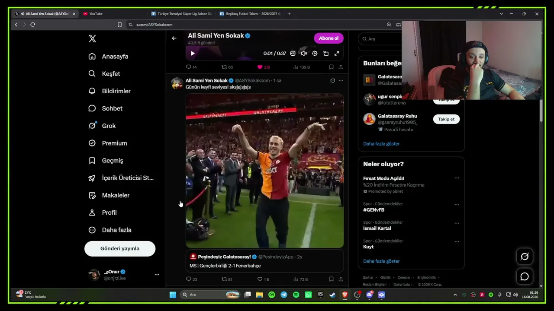
Task: Open the Premium page
Action: (108, 143)
